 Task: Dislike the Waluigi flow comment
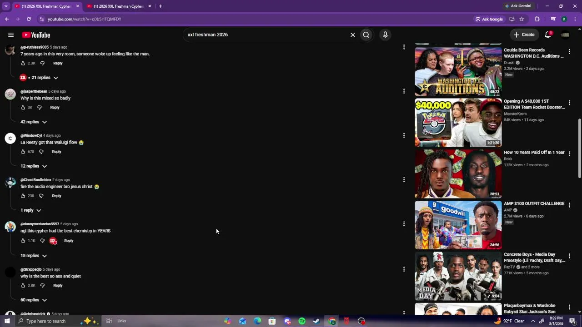click(x=41, y=152)
